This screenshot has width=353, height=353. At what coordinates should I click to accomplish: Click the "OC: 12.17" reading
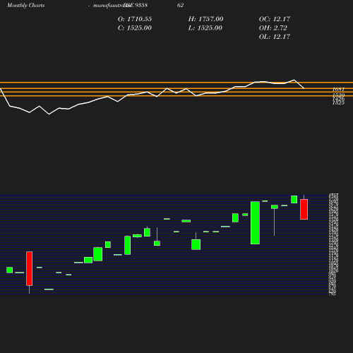point(275,19)
